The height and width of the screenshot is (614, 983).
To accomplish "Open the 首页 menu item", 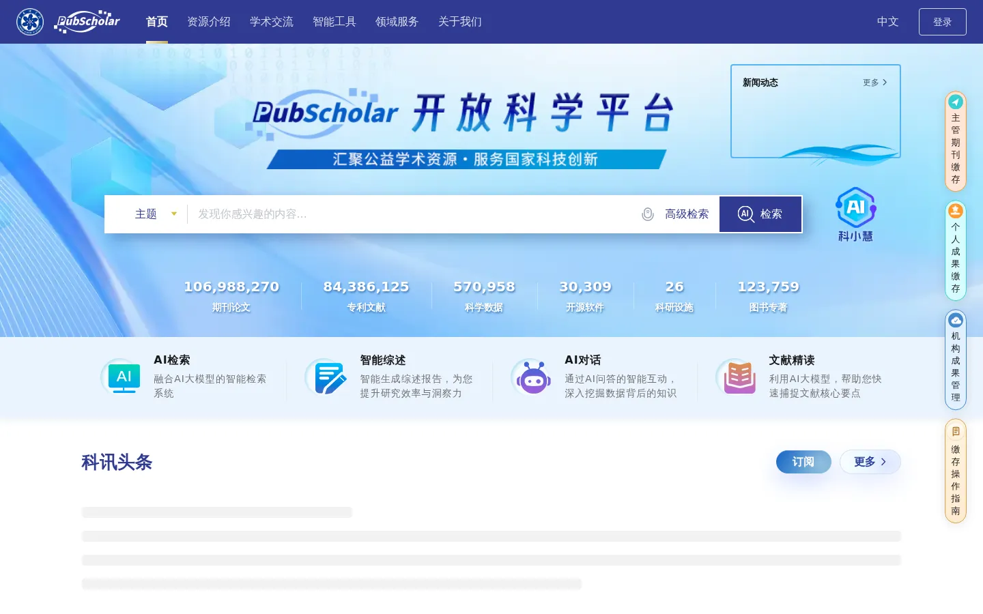I will pos(157,22).
